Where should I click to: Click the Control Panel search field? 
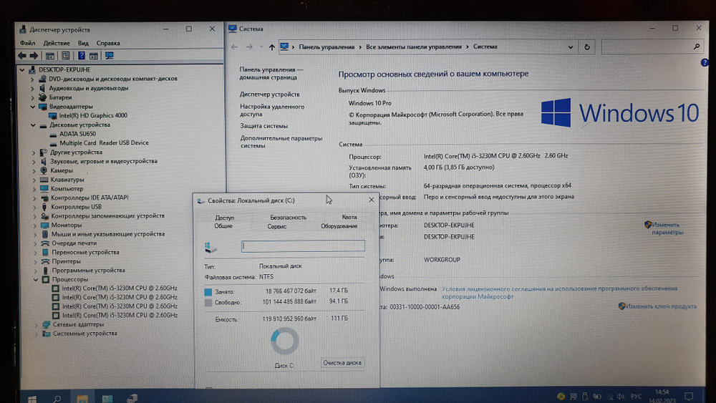coord(652,47)
